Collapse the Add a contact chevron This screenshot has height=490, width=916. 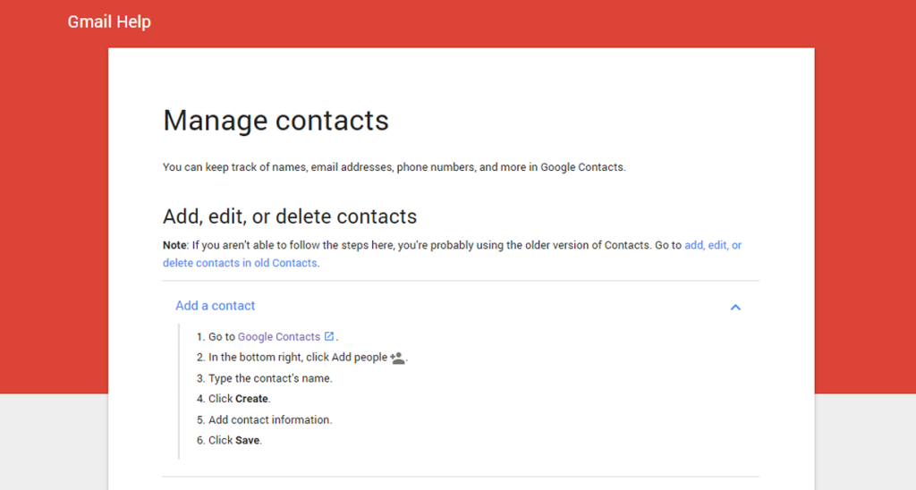[735, 308]
